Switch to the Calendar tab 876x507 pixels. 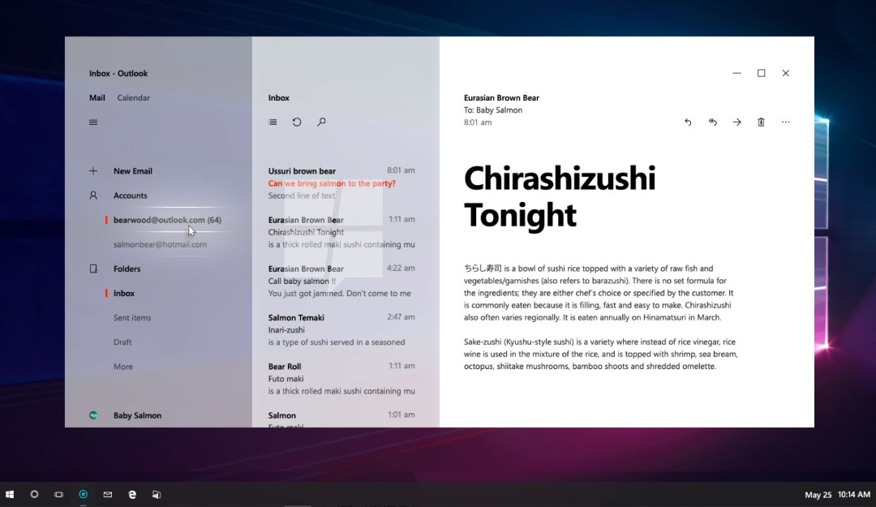(x=133, y=97)
